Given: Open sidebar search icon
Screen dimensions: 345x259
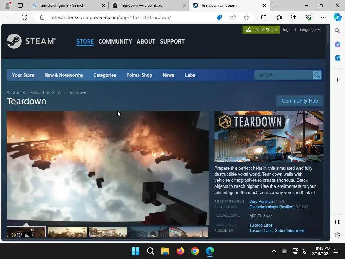Looking at the screenshot, I should [x=337, y=31].
